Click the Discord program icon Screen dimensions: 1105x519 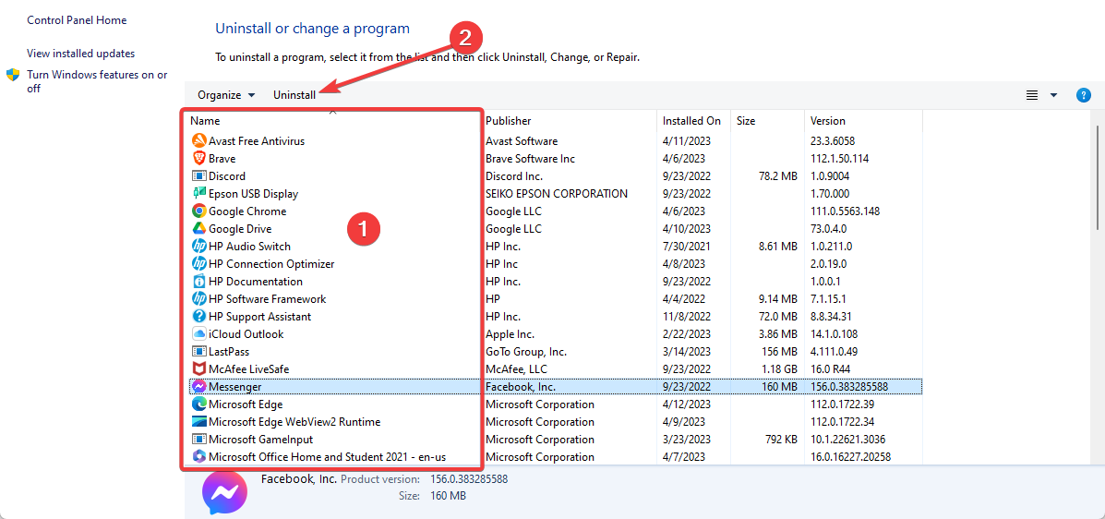(198, 176)
